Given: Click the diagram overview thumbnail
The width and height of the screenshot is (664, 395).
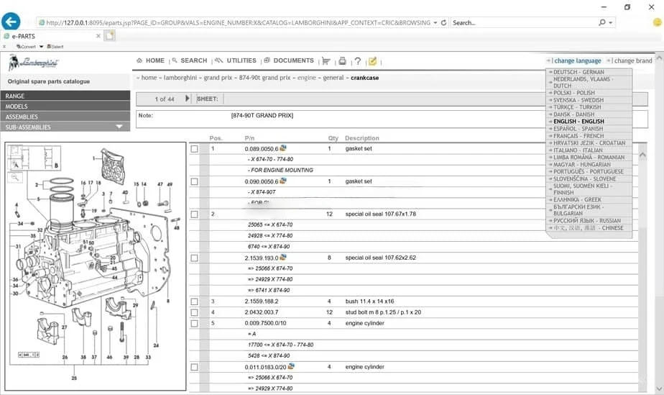Looking at the screenshot, I should point(34,158).
